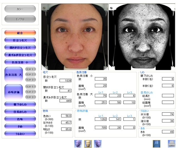Choose LV 1. beside 色素沈着 大
The width and height of the screenshot is (178, 148).
(x=31, y=69)
